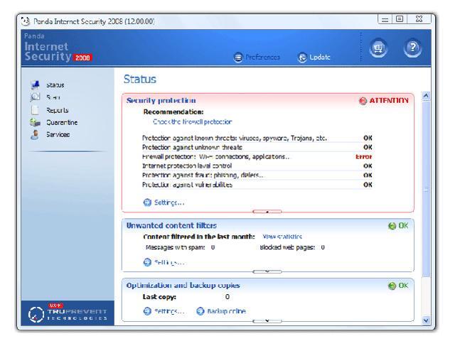The width and height of the screenshot is (455, 341).
Task: Open Settings link under Optimization and backup copies
Action: (169, 311)
